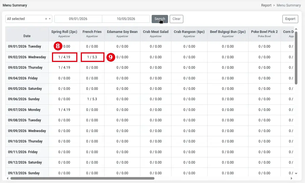
Task: Click Spring Roll 1 / 4.19 on 09/07/2026
Action: pos(64,110)
